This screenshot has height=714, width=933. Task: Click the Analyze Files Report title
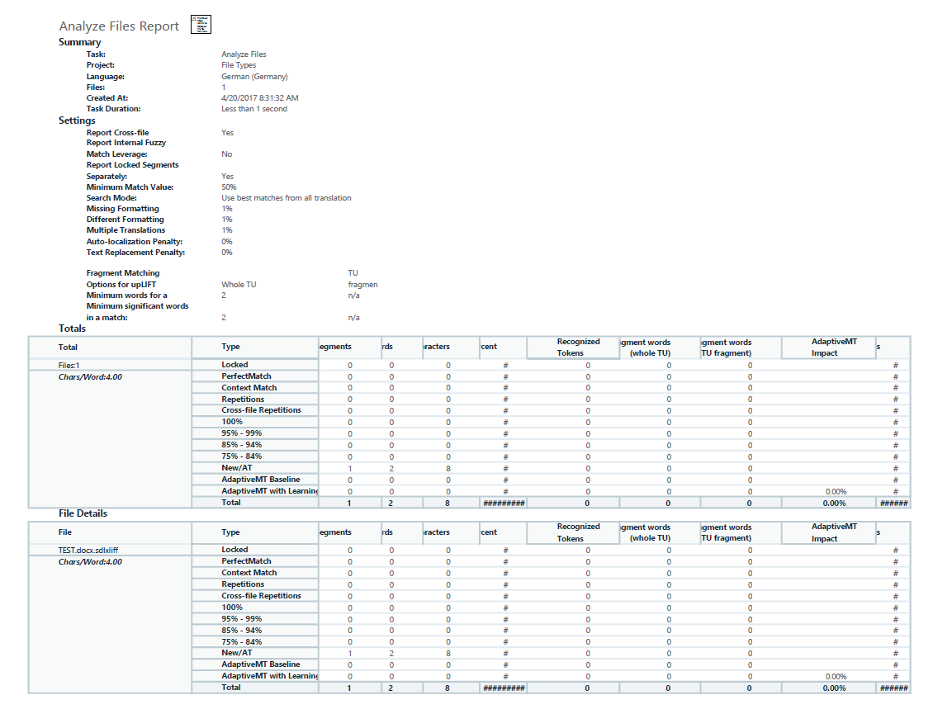[x=119, y=26]
